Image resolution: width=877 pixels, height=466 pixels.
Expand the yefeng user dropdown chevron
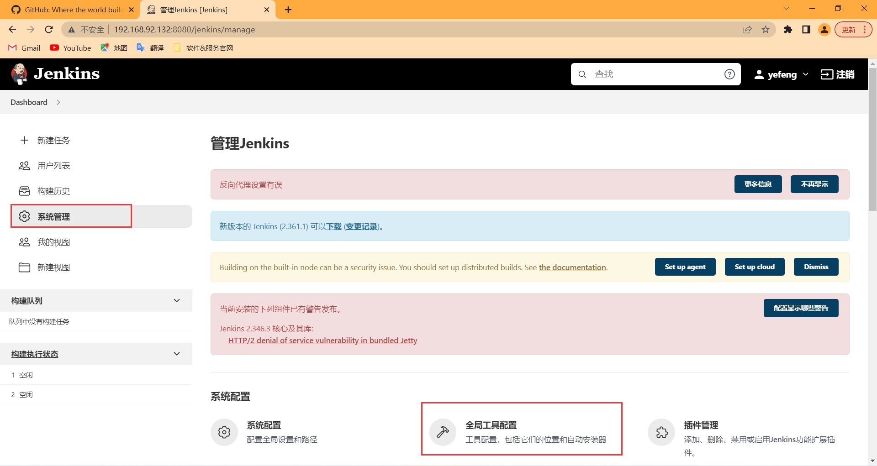(806, 74)
